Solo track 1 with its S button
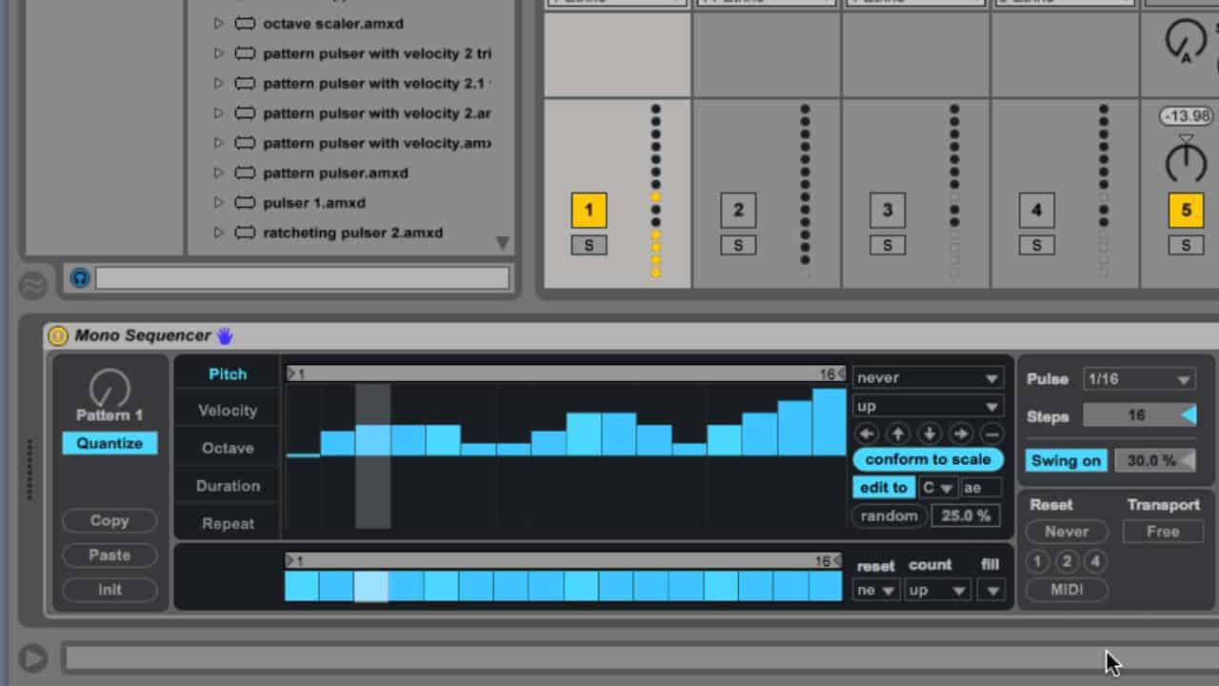The height and width of the screenshot is (686, 1219). coord(589,246)
